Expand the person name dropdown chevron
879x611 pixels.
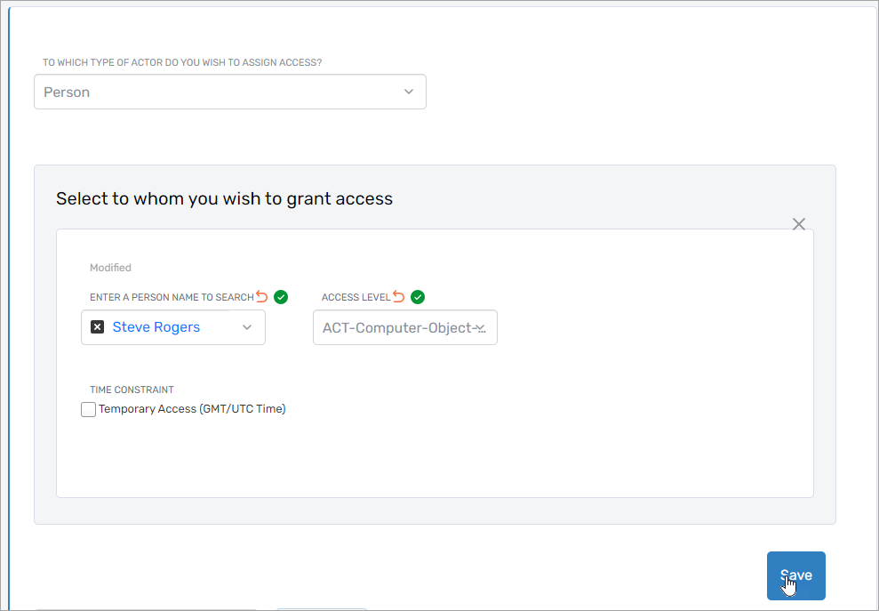pos(247,327)
